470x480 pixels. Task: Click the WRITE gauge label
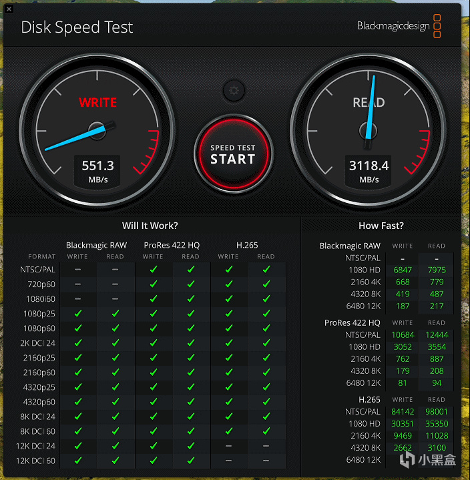tap(98, 103)
